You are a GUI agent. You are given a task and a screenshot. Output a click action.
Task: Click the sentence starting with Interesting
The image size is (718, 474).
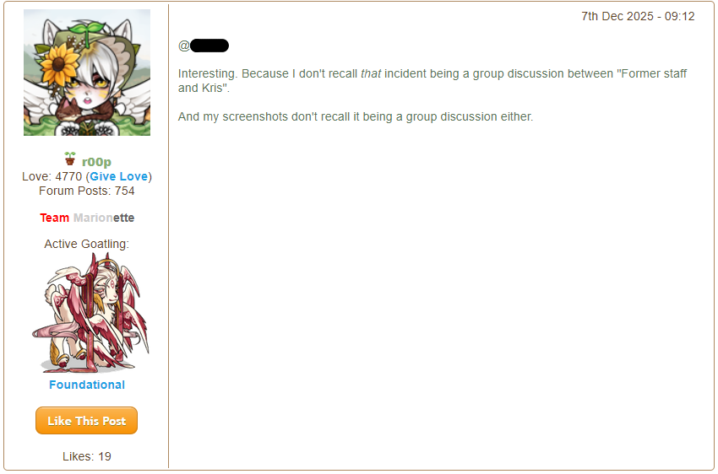click(432, 81)
